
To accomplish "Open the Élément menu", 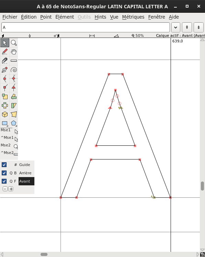I will click(x=65, y=17).
